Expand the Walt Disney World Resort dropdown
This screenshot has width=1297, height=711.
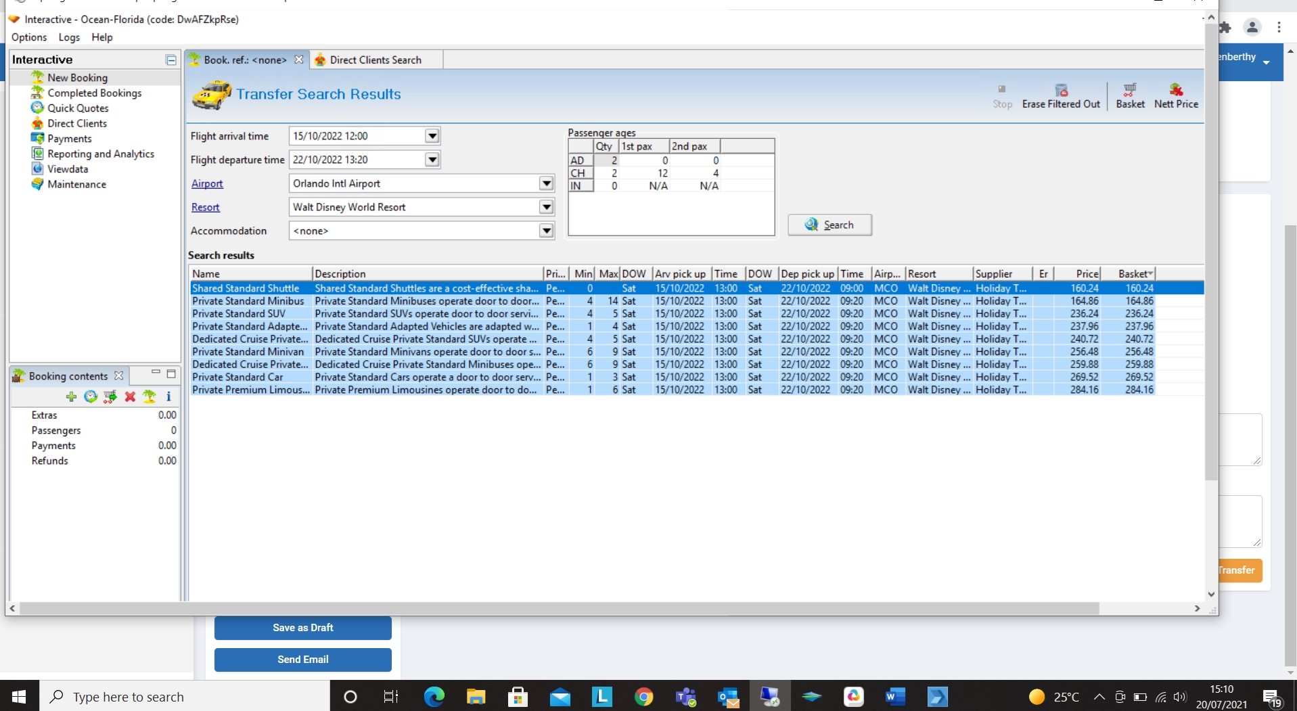tap(546, 207)
